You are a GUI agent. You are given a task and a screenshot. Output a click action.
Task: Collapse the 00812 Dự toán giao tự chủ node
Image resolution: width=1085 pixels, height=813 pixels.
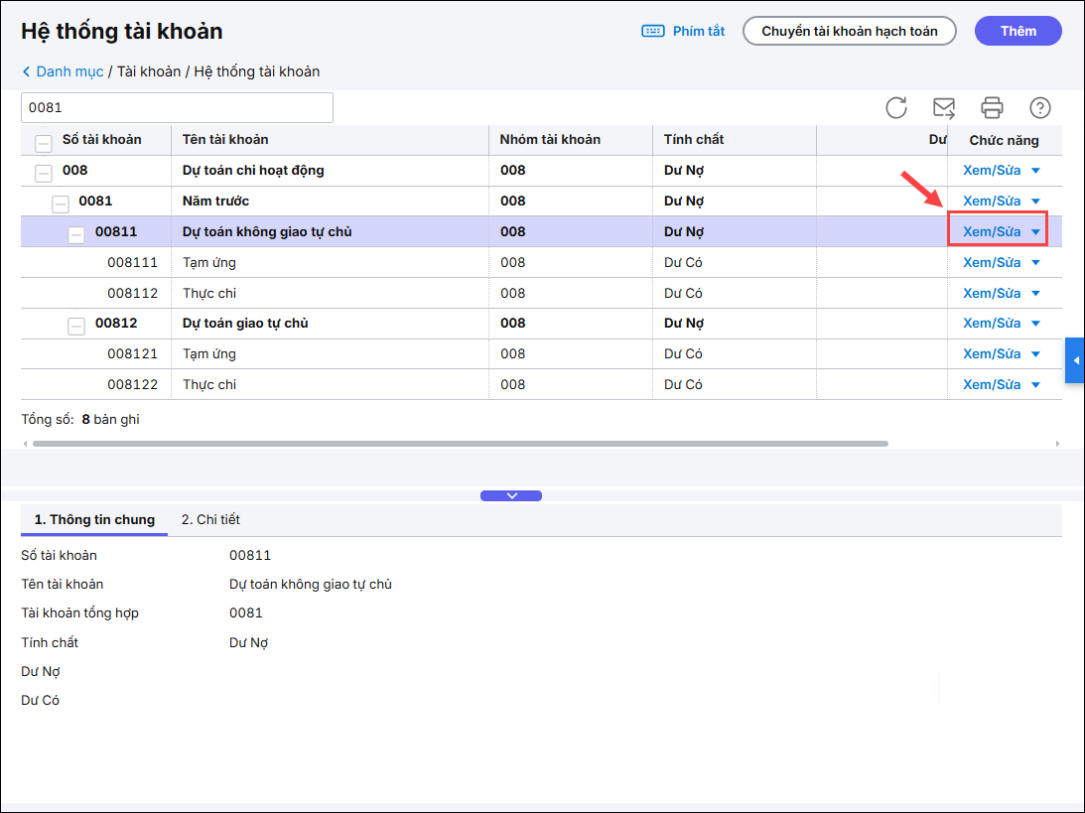[x=76, y=326]
